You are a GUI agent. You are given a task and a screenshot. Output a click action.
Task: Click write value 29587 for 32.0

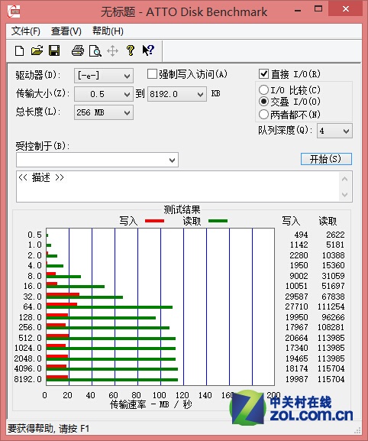pyautogui.click(x=297, y=297)
